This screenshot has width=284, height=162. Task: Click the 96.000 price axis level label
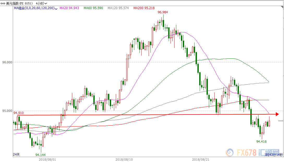[x=7, y=62]
